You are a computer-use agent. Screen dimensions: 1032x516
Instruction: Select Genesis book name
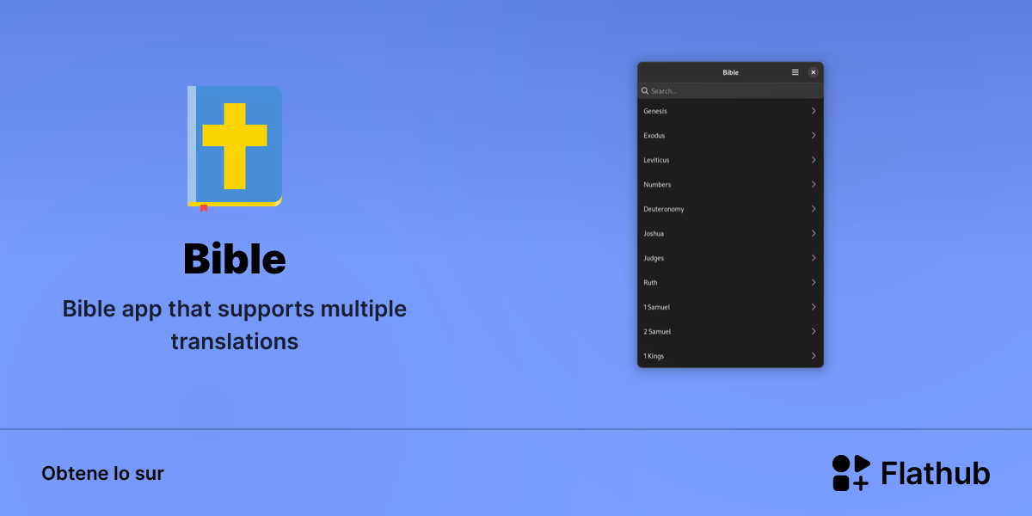point(655,111)
